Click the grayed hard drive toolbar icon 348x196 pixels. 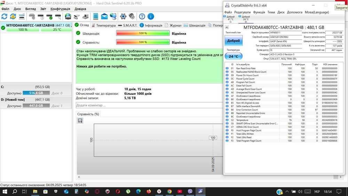pyautogui.click(x=32, y=16)
